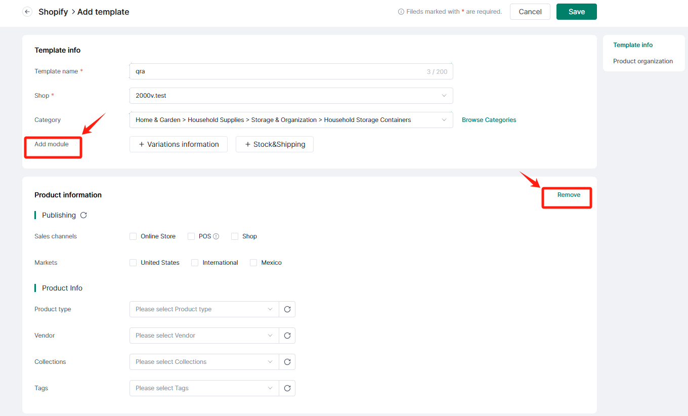Open the Product type dropdown
The height and width of the screenshot is (416, 688).
[204, 309]
